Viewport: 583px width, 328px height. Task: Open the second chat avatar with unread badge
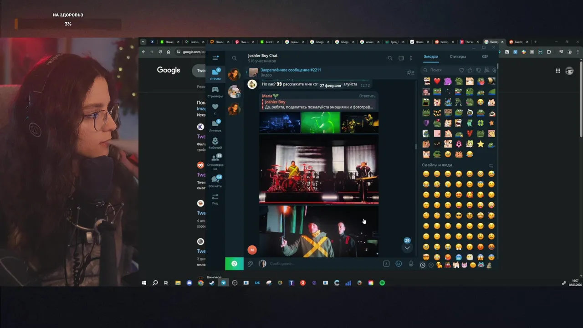tap(234, 92)
